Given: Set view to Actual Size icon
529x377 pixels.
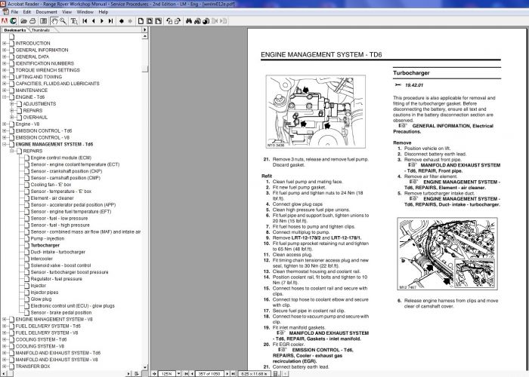Looking at the screenshot, I should [x=141, y=21].
